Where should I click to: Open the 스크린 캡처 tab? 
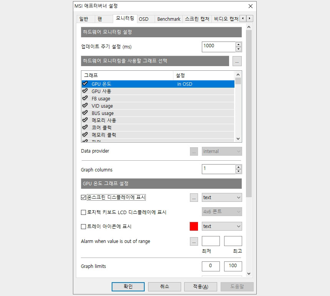coord(197,19)
